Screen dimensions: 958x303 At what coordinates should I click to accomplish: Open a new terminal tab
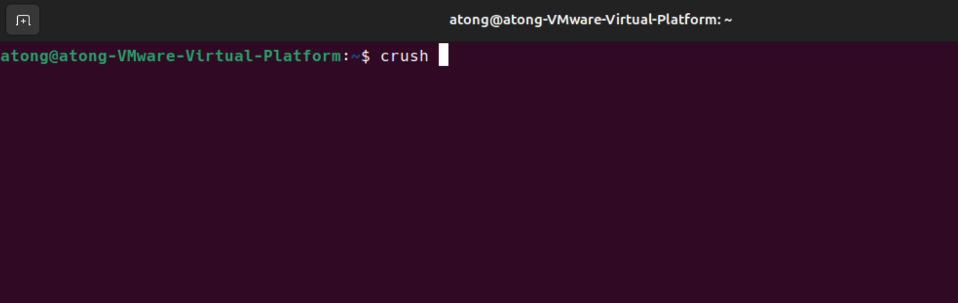23,20
